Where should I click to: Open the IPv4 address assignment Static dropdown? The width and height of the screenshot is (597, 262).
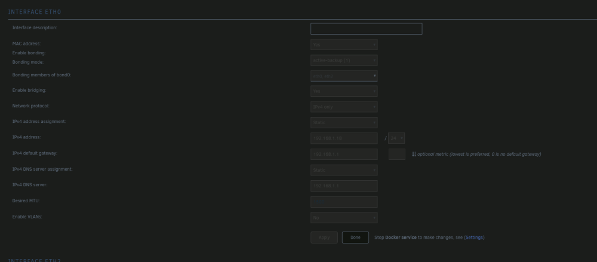(x=344, y=122)
